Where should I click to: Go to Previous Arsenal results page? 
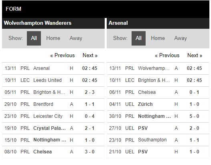tap(167, 56)
